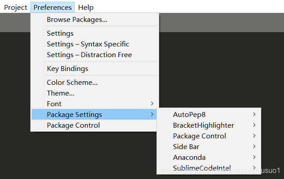Open the Help menu

click(86, 8)
